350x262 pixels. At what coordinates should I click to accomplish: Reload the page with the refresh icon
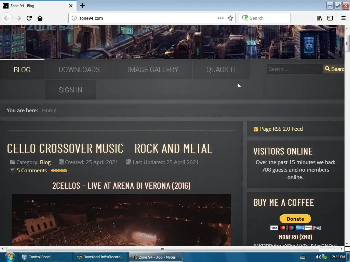29,18
